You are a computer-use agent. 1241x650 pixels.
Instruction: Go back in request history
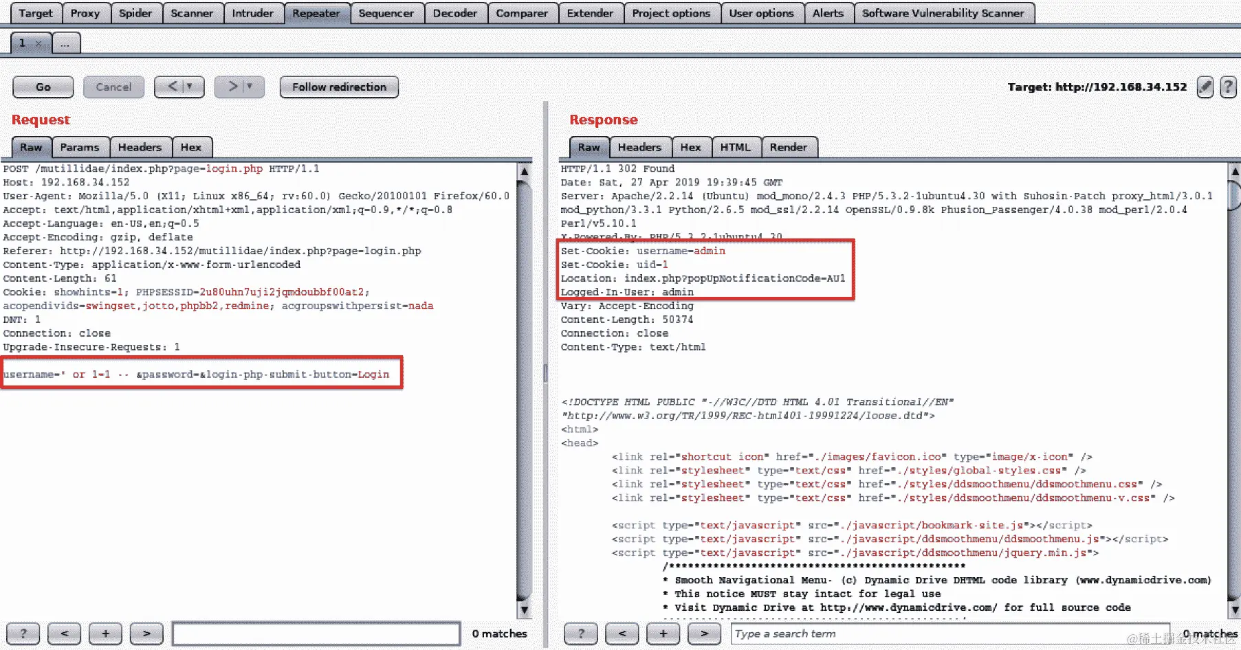(173, 87)
